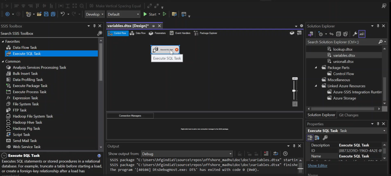Switch to the Event Handlers tab

[x=180, y=33]
